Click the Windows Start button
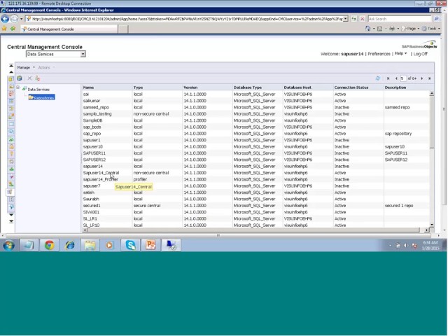This screenshot has width=448, height=336. point(8,245)
